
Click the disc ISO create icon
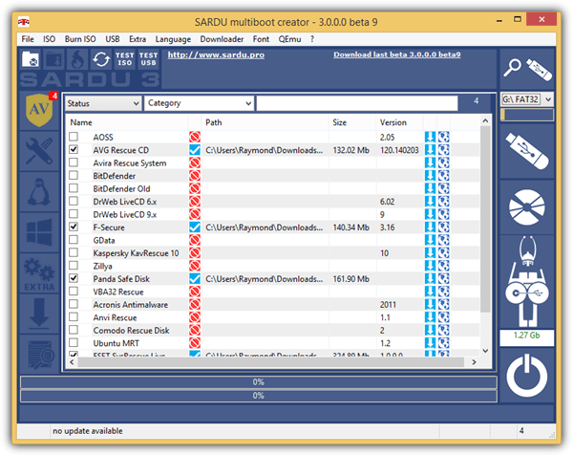(527, 207)
